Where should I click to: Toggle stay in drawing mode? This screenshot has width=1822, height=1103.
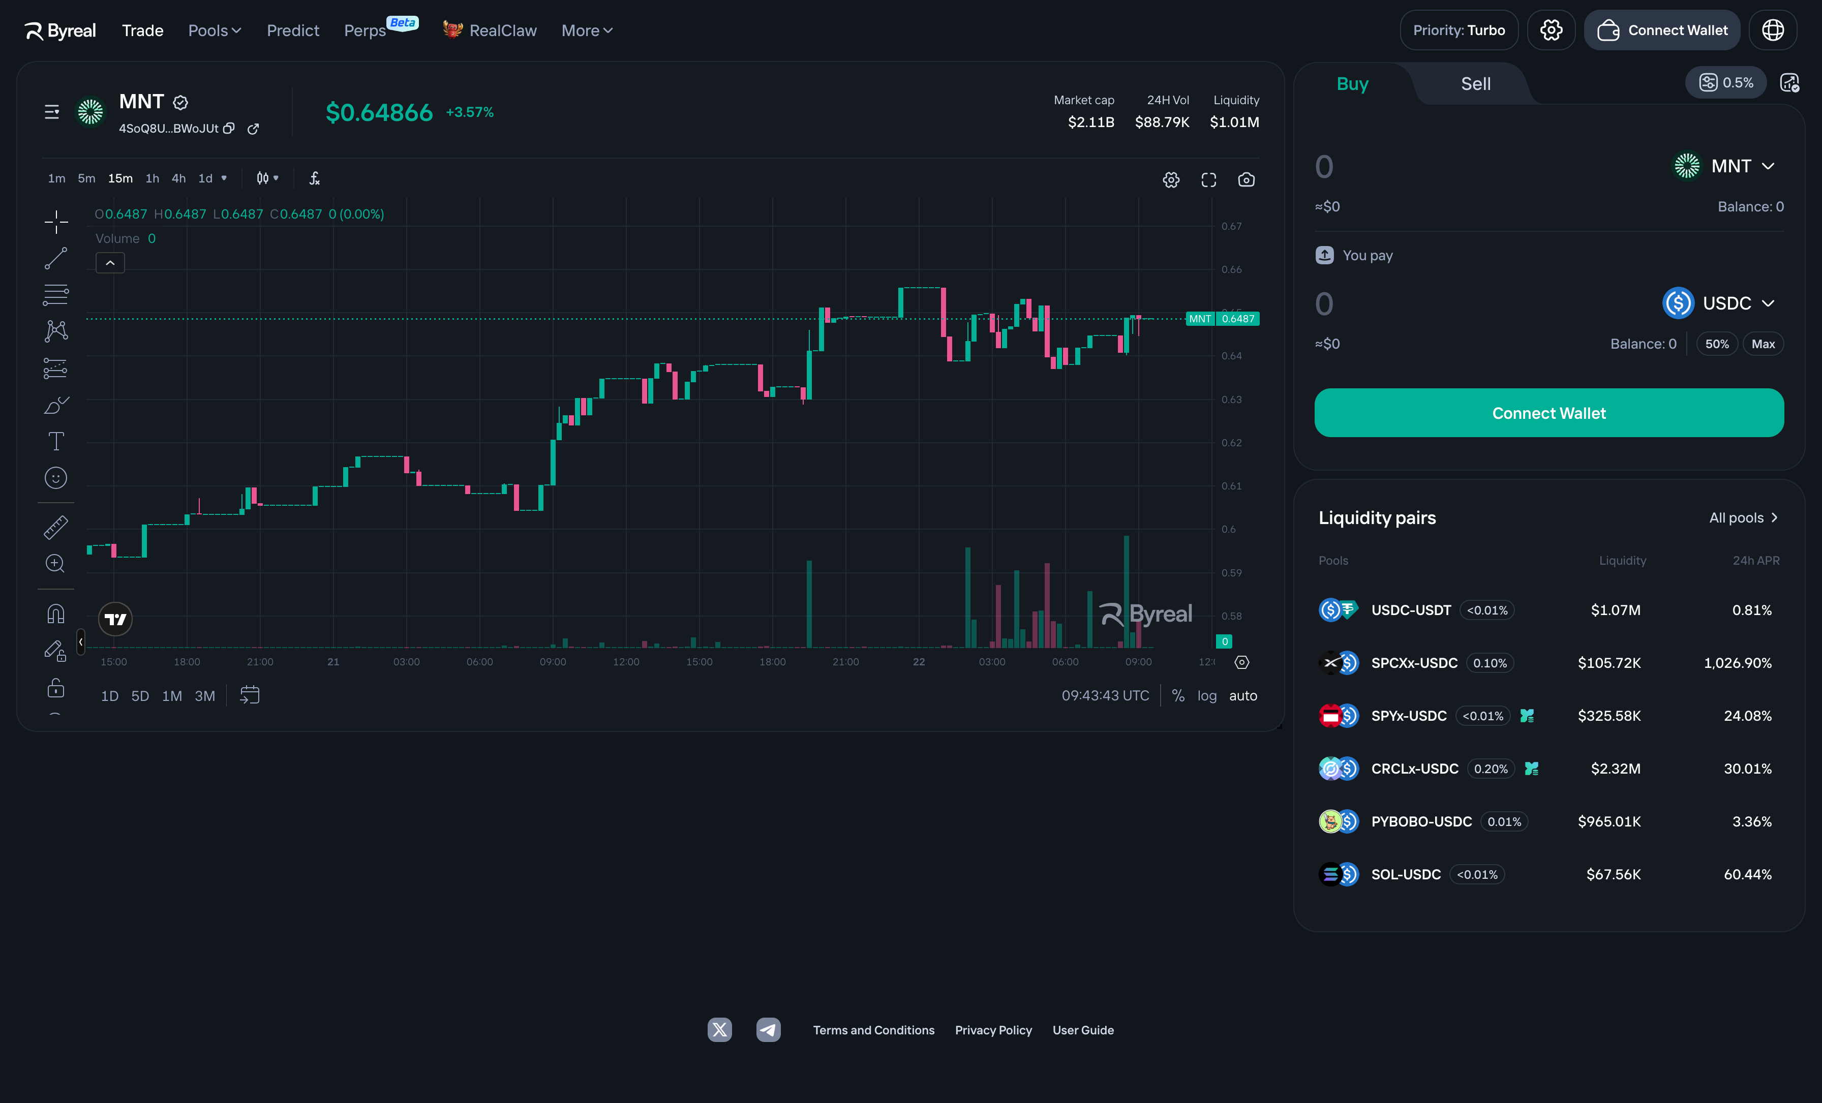click(55, 651)
